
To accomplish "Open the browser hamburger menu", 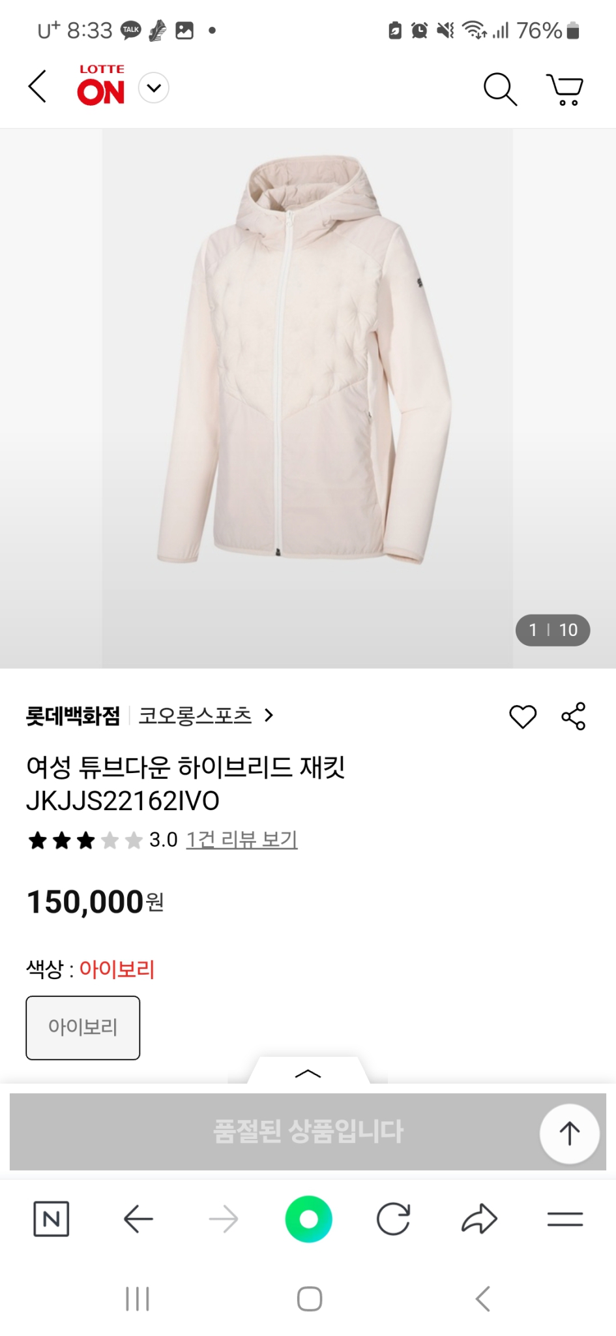I will [x=565, y=1219].
